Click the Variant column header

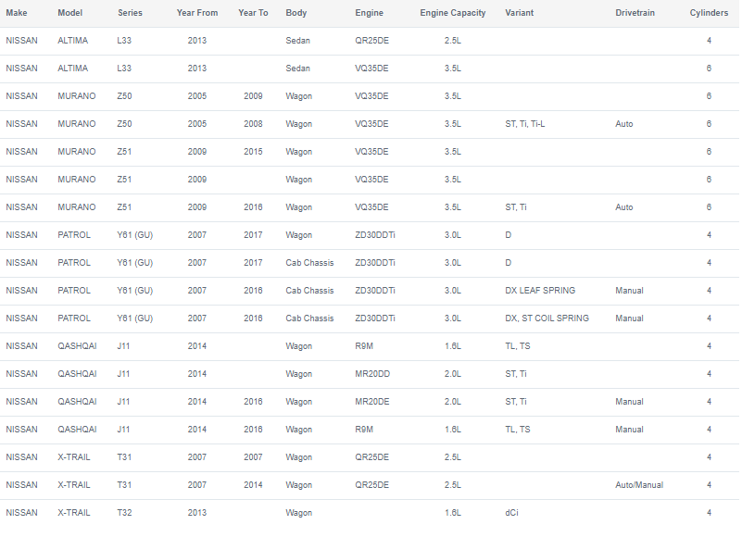click(519, 13)
